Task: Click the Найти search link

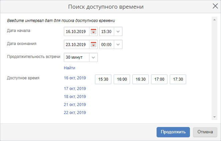Action: click(x=69, y=68)
